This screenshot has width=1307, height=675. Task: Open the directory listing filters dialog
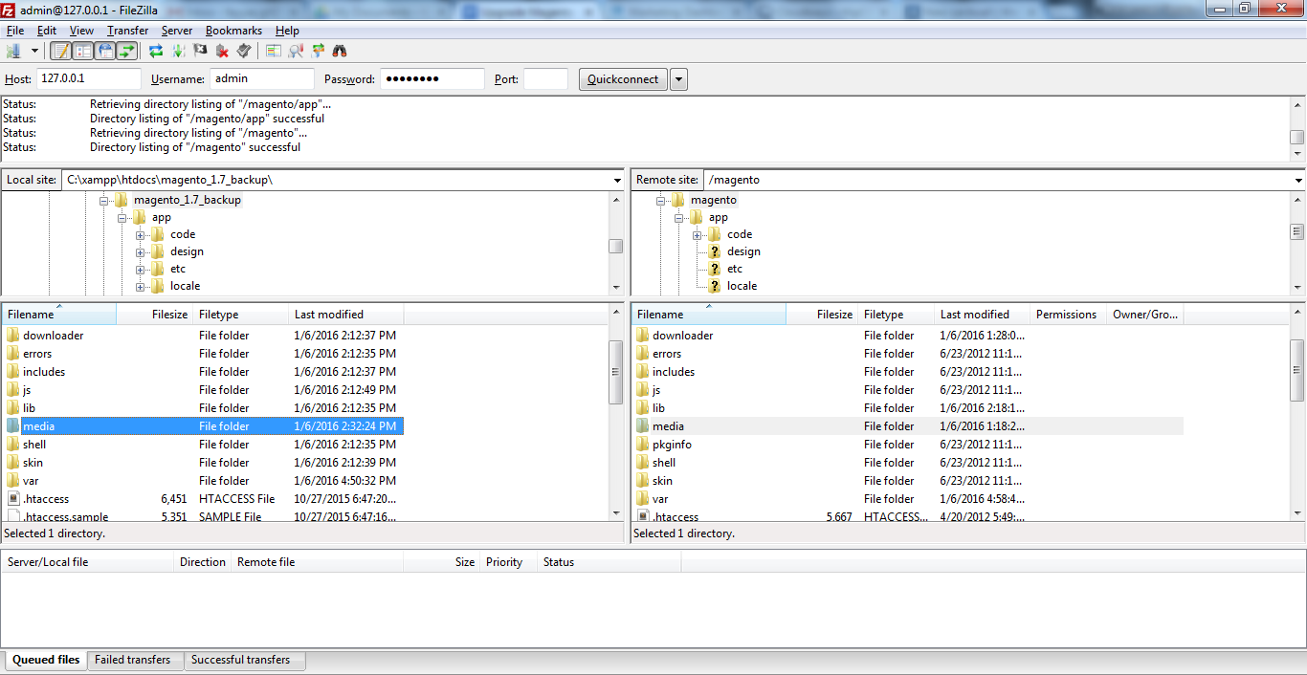pos(274,51)
